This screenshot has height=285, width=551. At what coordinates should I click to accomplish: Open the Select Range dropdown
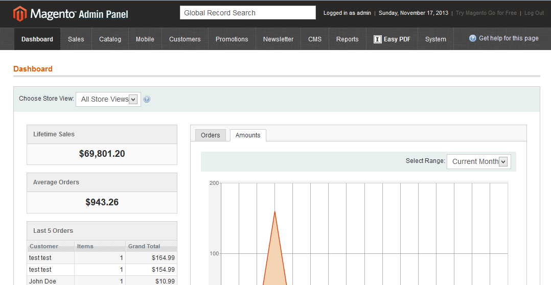coord(478,161)
